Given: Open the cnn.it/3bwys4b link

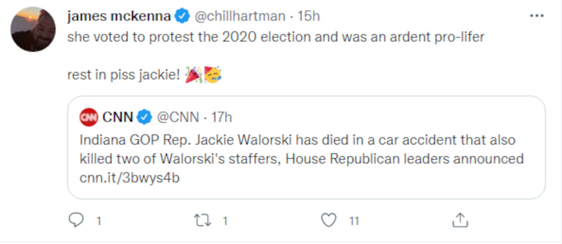Looking at the screenshot, I should point(129,178).
